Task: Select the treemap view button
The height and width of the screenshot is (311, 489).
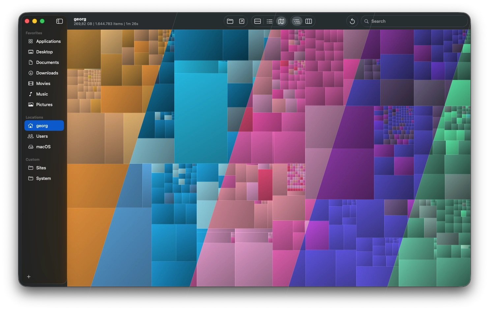Action: pyautogui.click(x=281, y=21)
